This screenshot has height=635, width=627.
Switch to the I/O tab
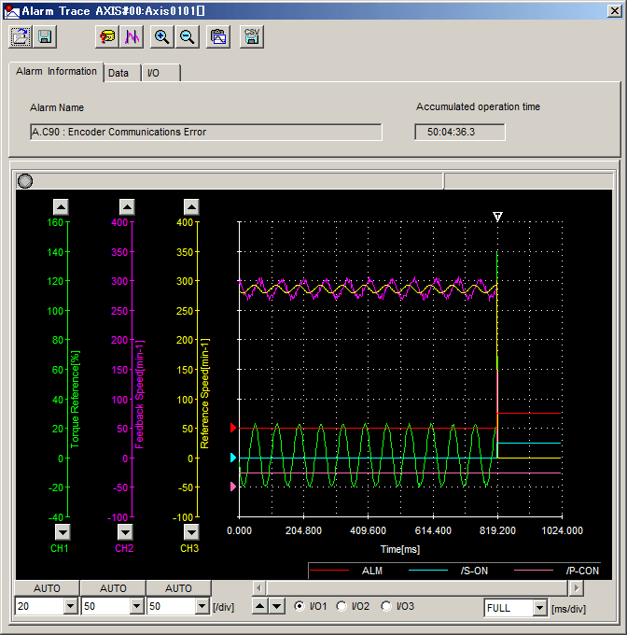[x=154, y=73]
